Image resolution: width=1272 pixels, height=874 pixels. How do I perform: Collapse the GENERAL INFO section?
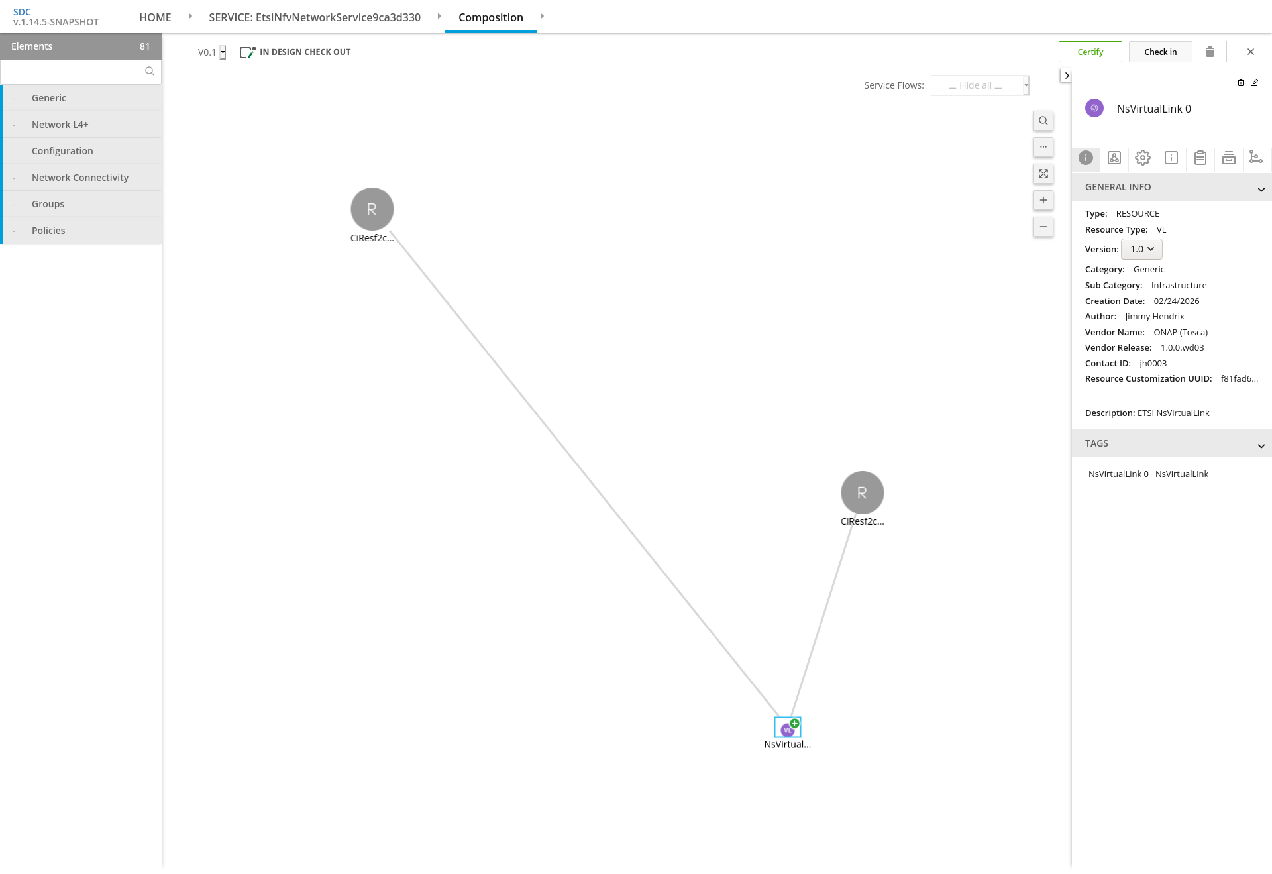click(1261, 190)
